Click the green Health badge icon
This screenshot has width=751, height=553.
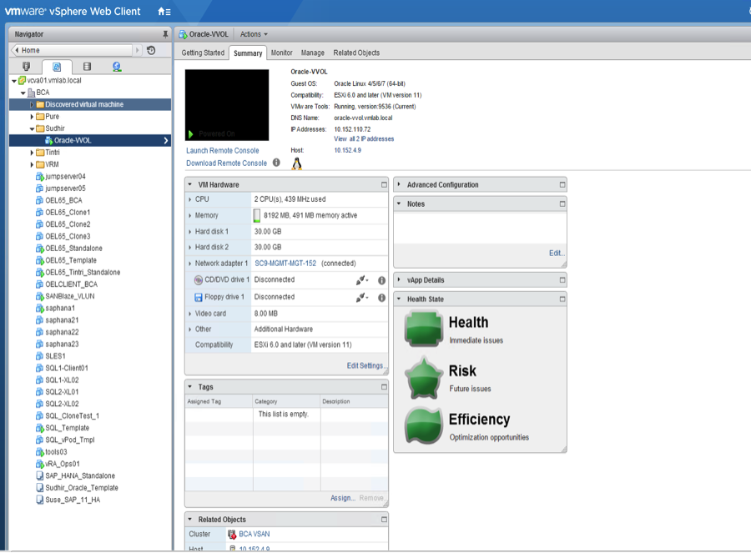click(x=423, y=329)
